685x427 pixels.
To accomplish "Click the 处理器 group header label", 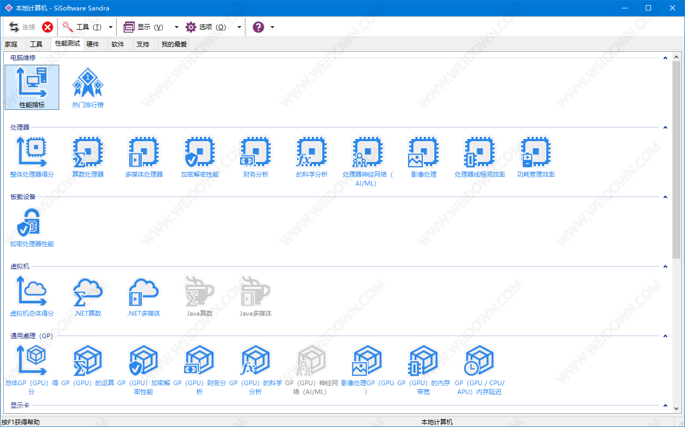I will click(x=20, y=127).
